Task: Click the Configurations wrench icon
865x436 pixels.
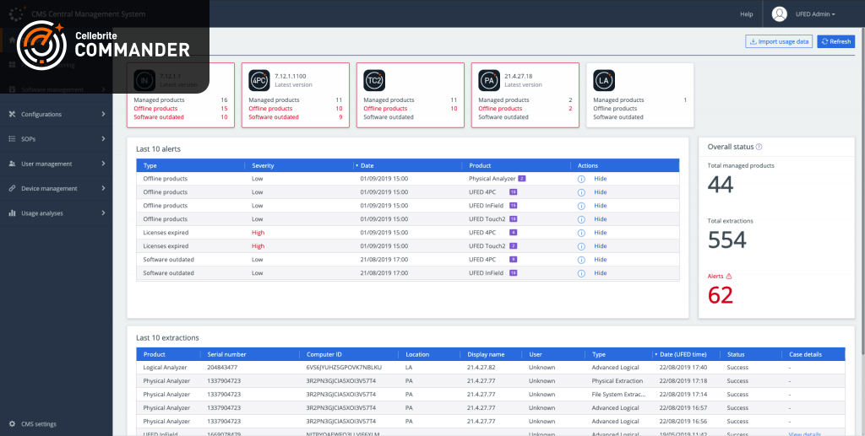Action: tap(12, 115)
